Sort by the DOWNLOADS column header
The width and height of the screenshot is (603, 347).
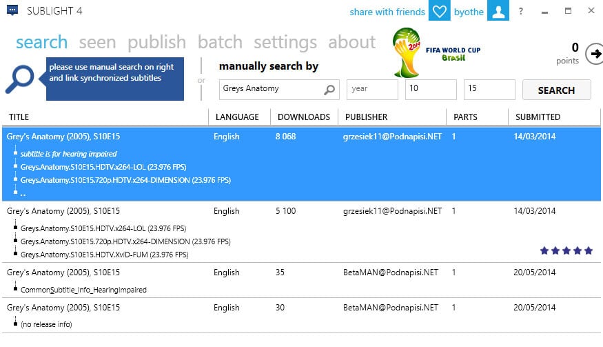[304, 117]
